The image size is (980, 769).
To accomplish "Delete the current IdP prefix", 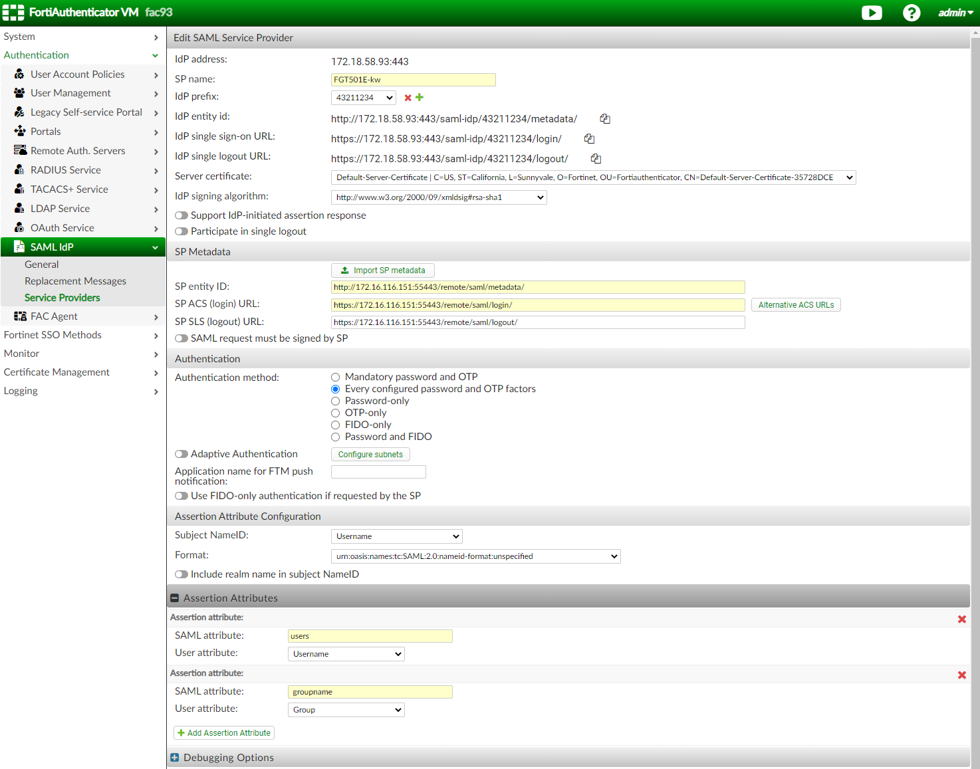I will [x=407, y=97].
